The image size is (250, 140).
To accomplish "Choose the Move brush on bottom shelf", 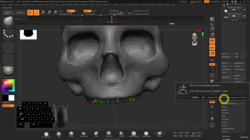I will 159,135.
